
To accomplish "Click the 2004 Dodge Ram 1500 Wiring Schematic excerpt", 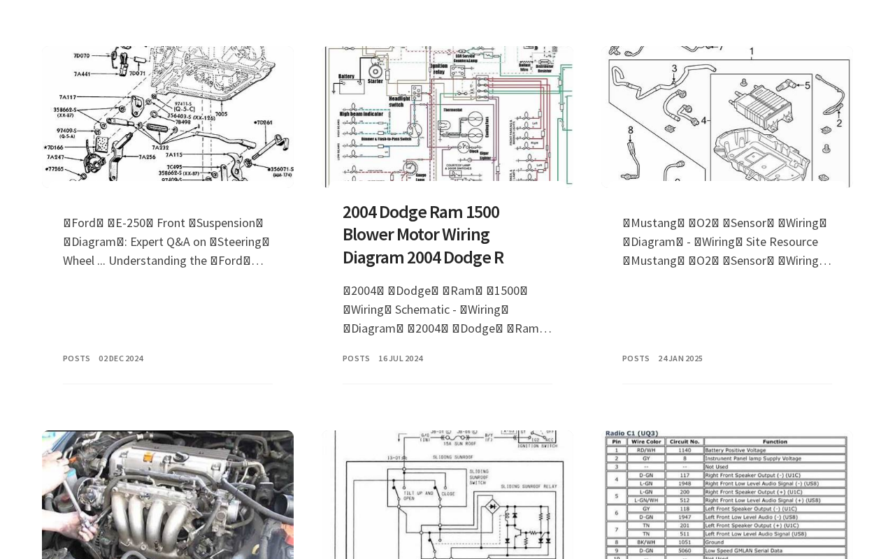I will (447, 309).
